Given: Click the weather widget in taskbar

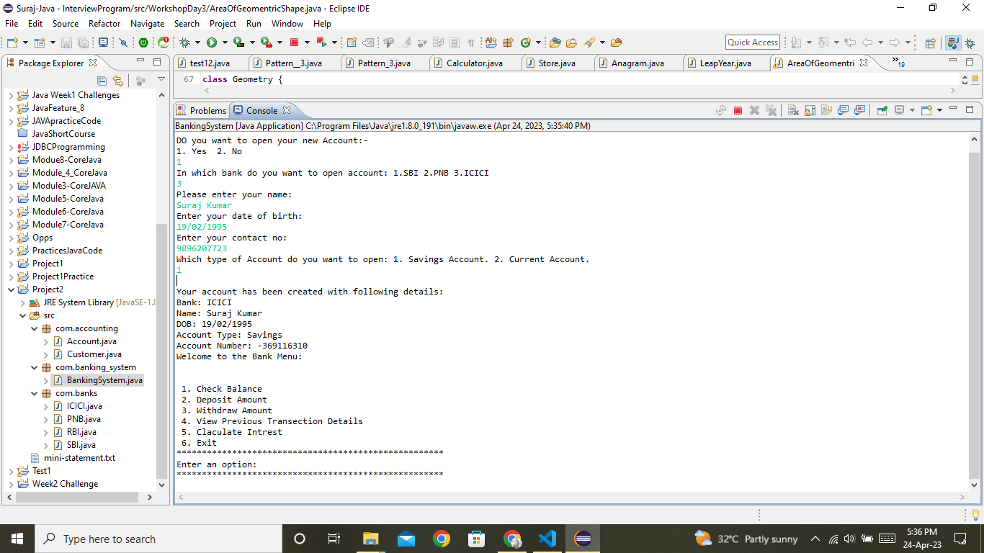Looking at the screenshot, I should pyautogui.click(x=746, y=539).
